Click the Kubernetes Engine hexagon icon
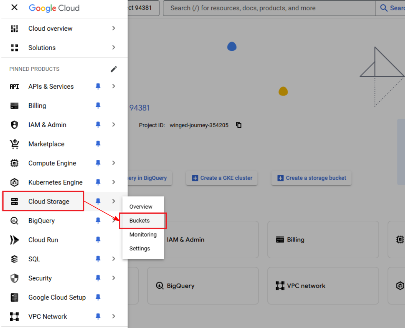 (x=14, y=182)
